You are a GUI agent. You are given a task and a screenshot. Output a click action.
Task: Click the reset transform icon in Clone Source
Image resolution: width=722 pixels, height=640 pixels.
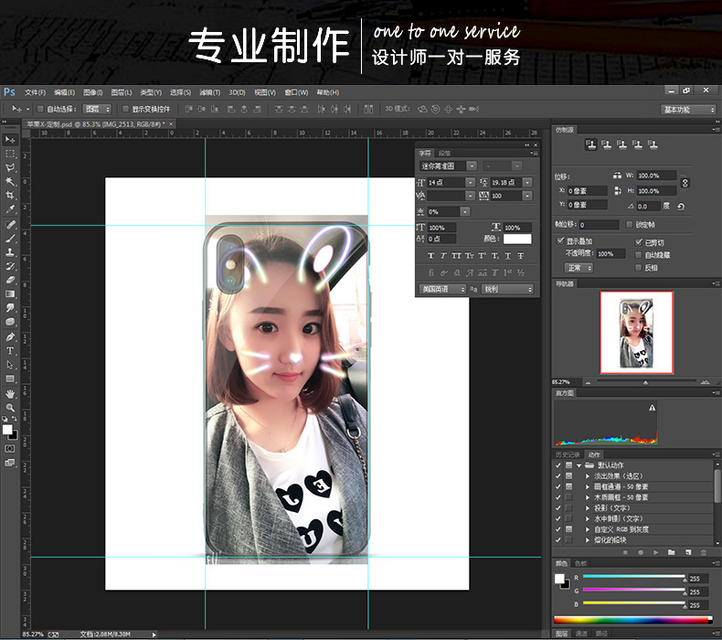coord(682,207)
